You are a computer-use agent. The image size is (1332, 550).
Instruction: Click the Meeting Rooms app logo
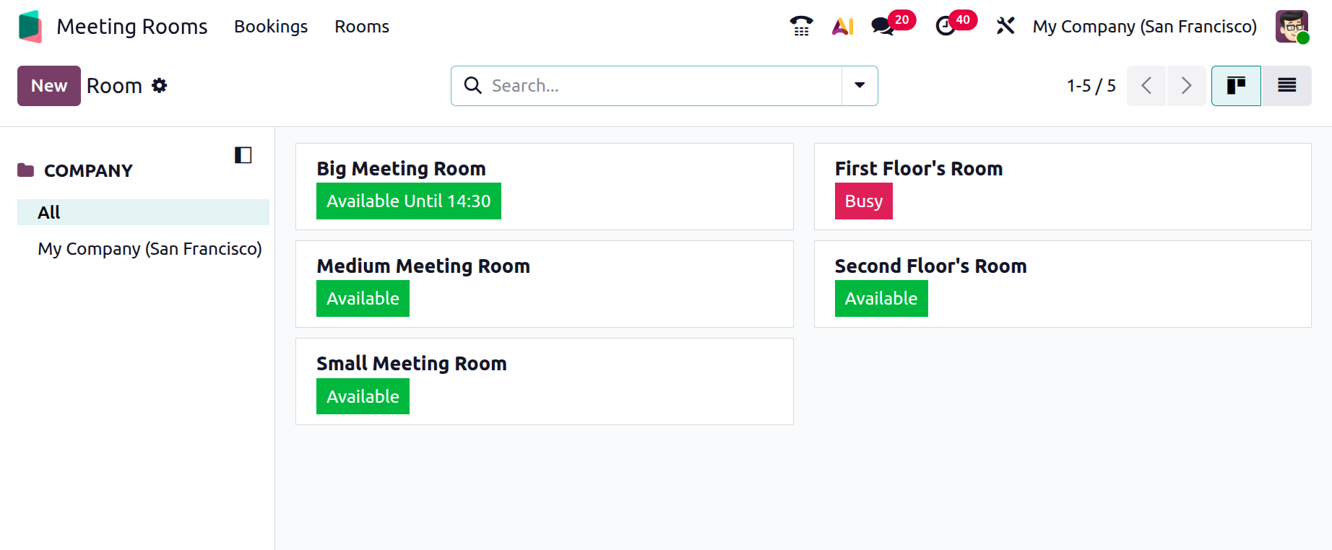click(x=30, y=26)
